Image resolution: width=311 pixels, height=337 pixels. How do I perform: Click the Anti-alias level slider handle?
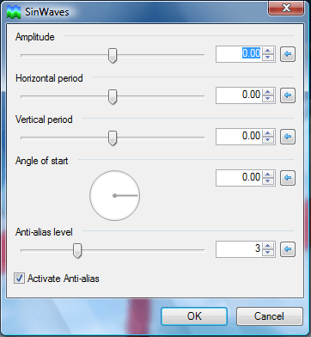[76, 250]
